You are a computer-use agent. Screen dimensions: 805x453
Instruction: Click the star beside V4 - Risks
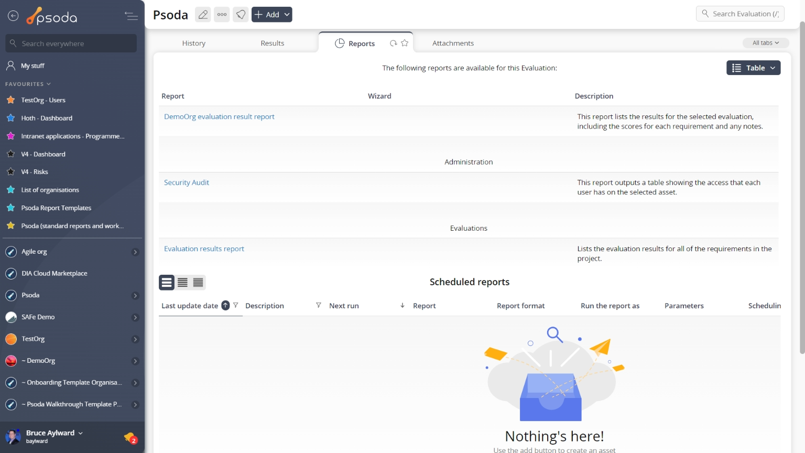10,171
